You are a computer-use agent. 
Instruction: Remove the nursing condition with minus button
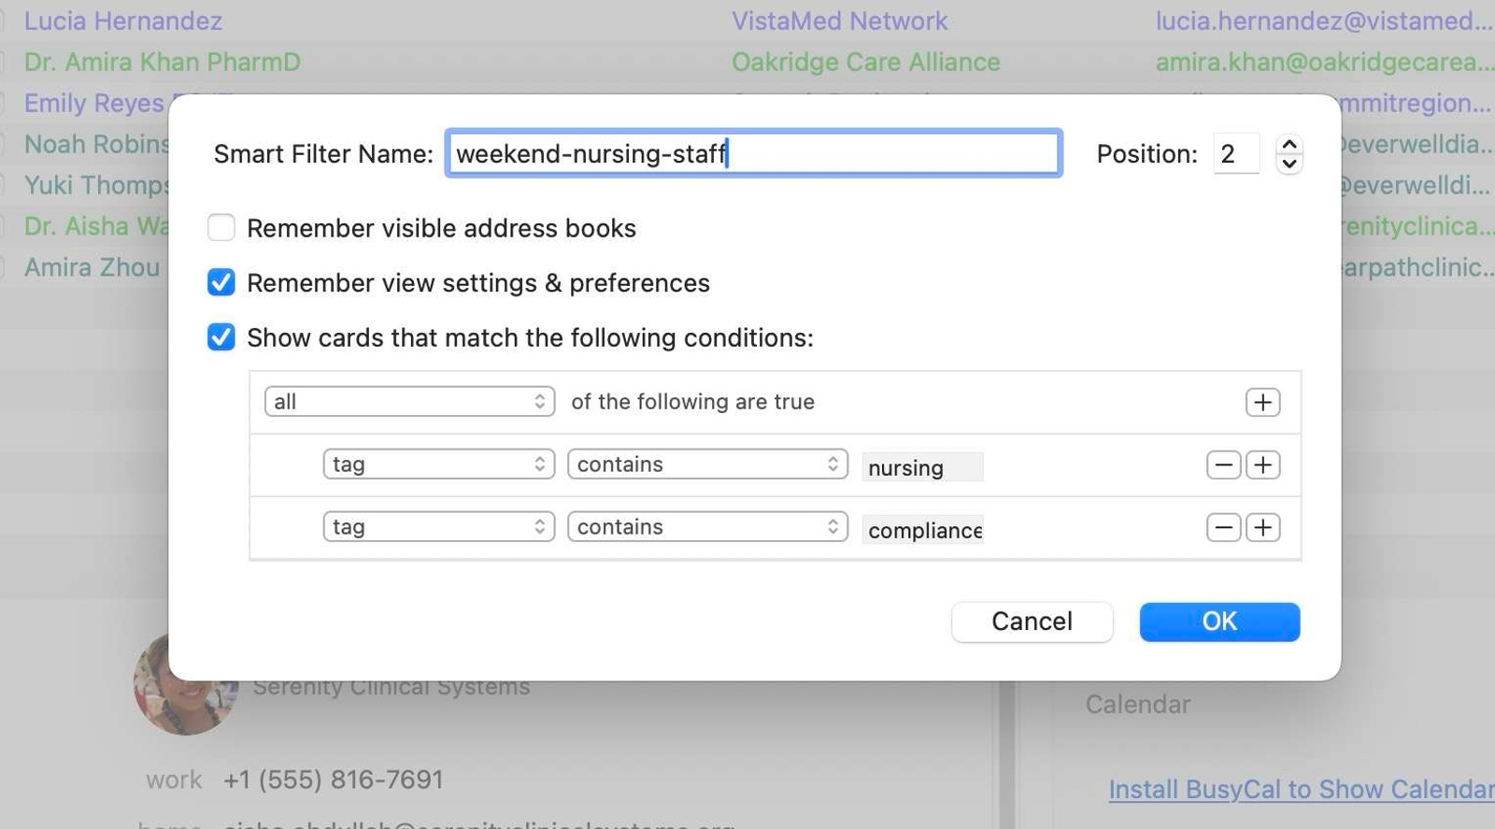click(1223, 465)
